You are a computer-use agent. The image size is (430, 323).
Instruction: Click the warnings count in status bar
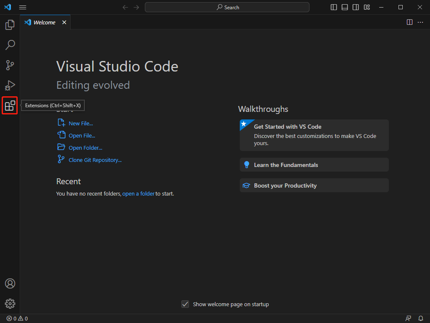click(x=23, y=319)
